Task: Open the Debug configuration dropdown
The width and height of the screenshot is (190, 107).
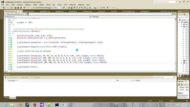Action: pos(57,8)
